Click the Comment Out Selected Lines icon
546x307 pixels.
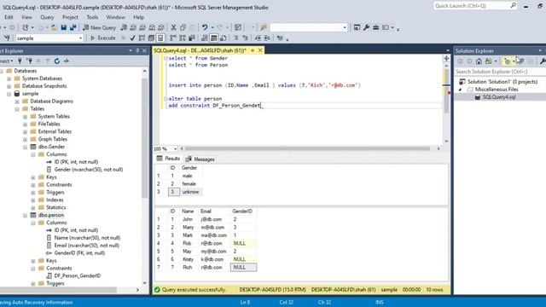(x=236, y=38)
